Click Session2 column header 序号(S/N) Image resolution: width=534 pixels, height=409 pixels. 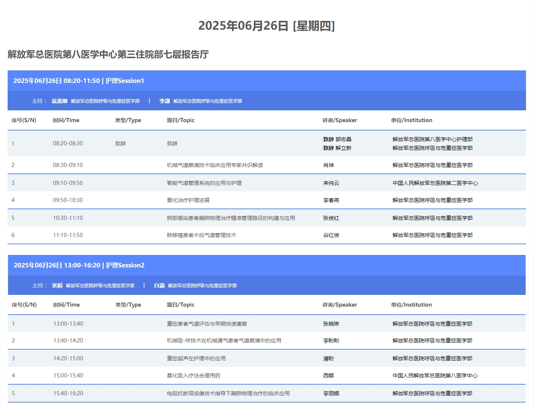pyautogui.click(x=24, y=305)
